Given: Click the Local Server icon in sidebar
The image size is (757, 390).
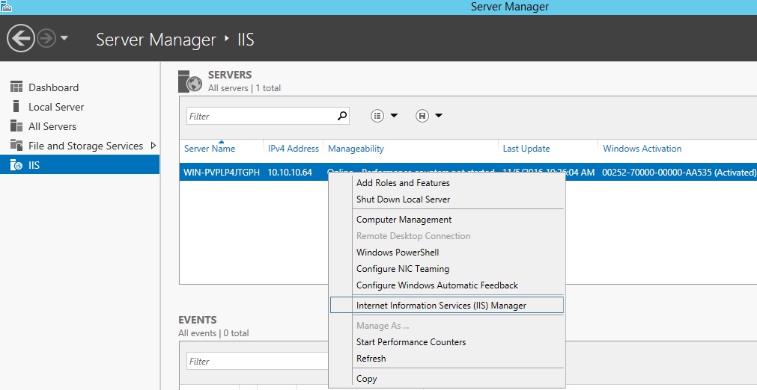Looking at the screenshot, I should [16, 106].
